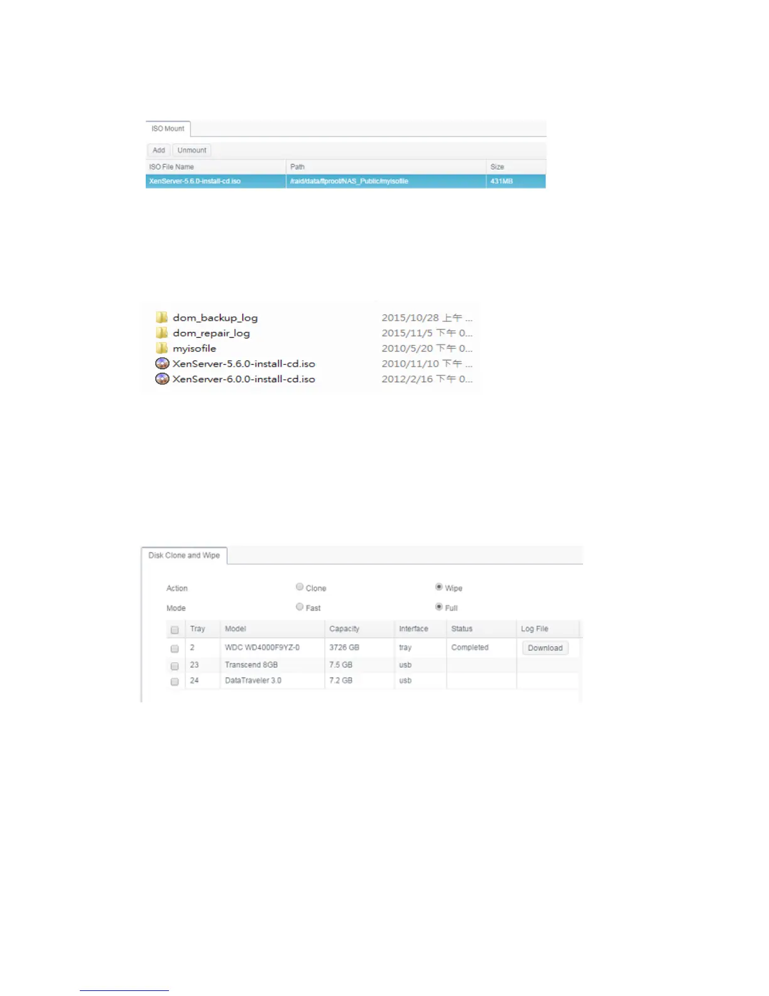
Task: Check the box for tray 2 WDC disk
Action: point(175,648)
